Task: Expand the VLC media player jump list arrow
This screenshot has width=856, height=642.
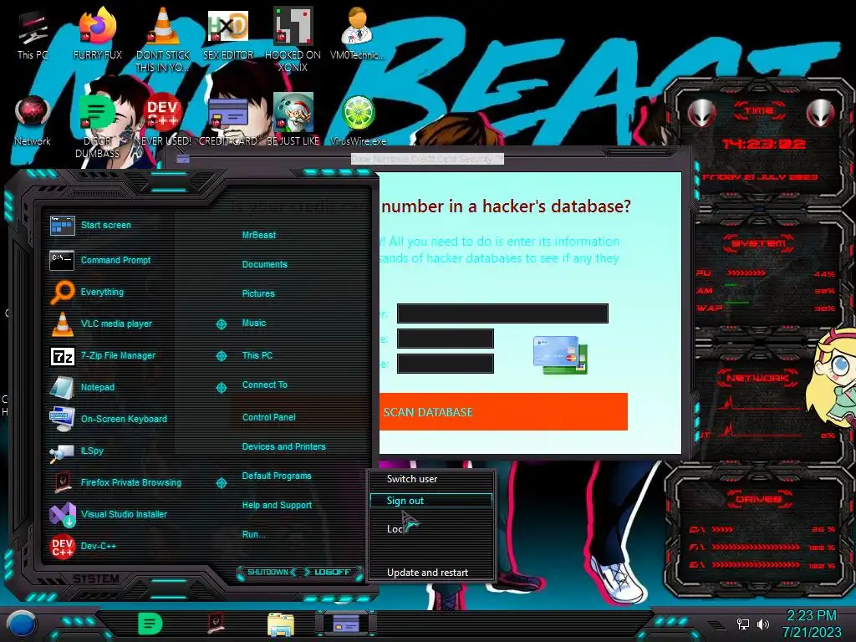Action: (221, 324)
